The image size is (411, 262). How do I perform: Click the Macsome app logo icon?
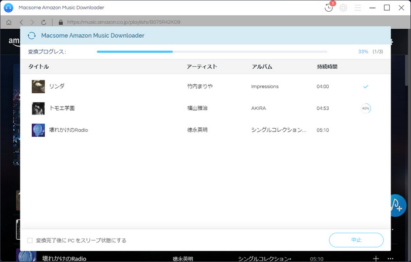pos(8,8)
